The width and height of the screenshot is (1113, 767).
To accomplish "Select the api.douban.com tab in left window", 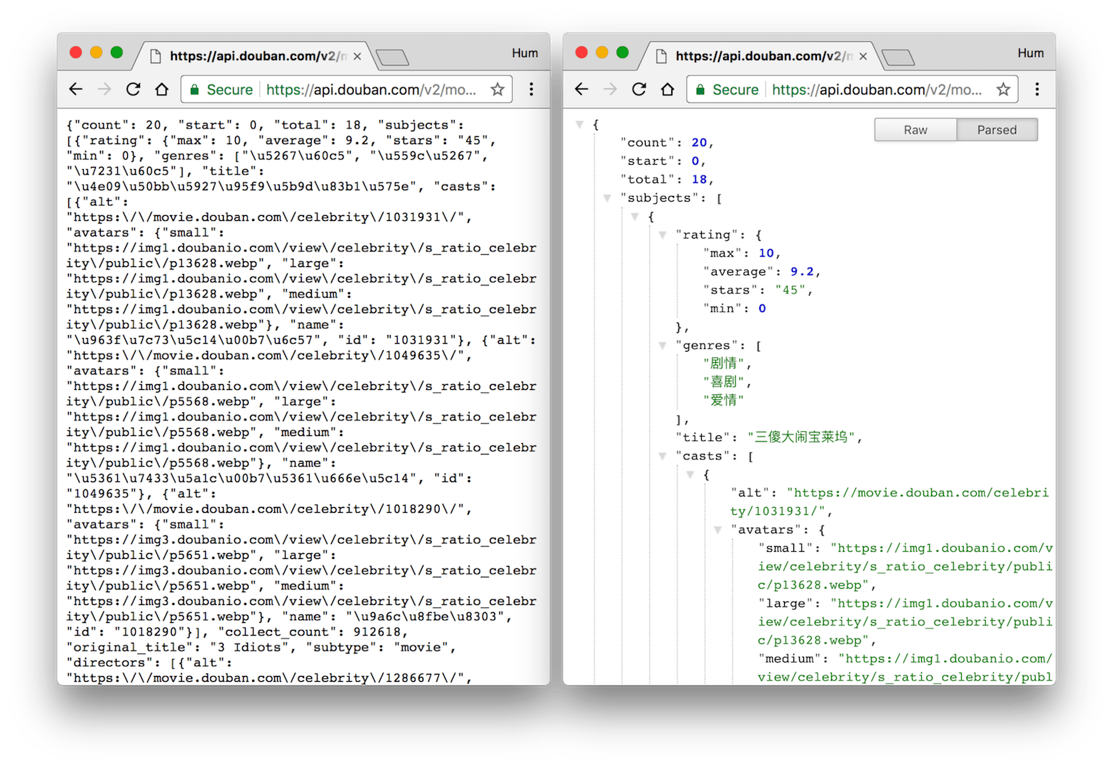I will click(x=256, y=56).
